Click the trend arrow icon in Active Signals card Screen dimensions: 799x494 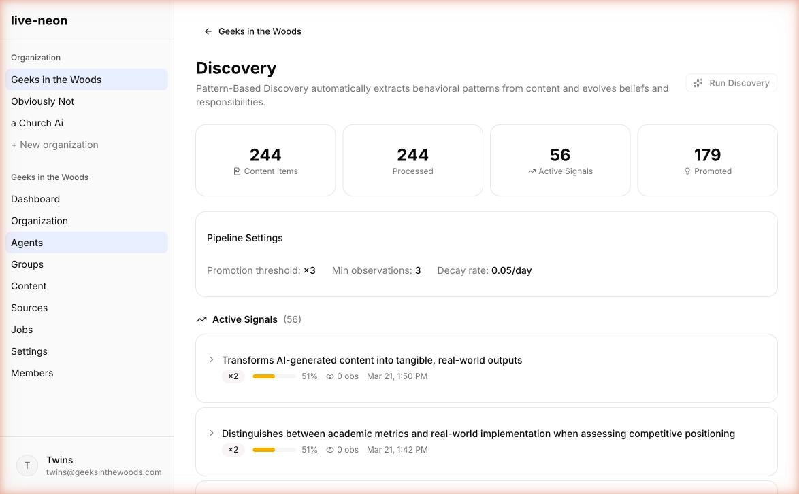(x=532, y=171)
